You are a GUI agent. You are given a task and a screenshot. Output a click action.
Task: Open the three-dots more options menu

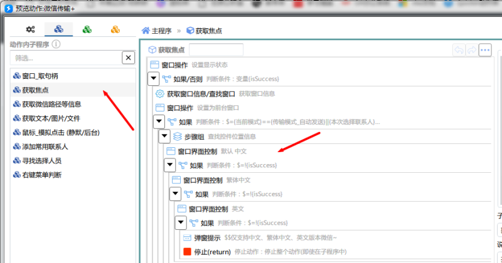(485, 50)
